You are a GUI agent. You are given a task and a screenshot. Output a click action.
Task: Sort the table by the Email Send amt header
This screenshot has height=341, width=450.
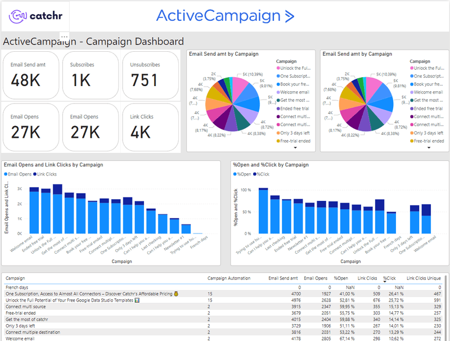click(x=283, y=278)
